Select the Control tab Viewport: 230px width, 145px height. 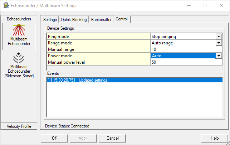pos(122,19)
